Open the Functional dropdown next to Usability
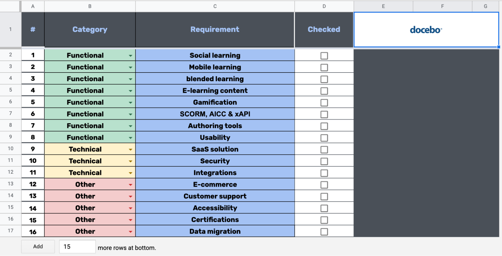Viewport: 502px width, 256px height. pyautogui.click(x=130, y=138)
